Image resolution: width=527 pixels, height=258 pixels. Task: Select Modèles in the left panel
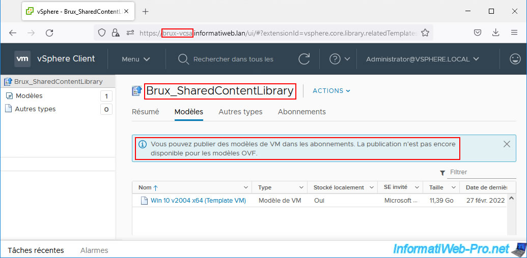pos(29,96)
